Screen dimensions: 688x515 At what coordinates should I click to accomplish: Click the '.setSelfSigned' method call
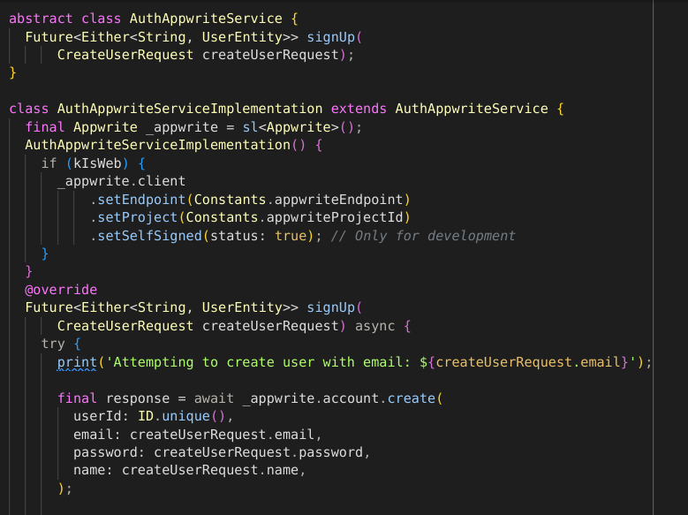click(146, 236)
